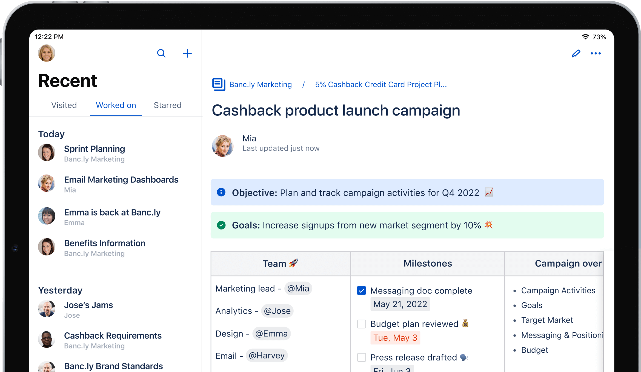
Task: Toggle the Messaging doc complete checkbox
Action: [362, 290]
